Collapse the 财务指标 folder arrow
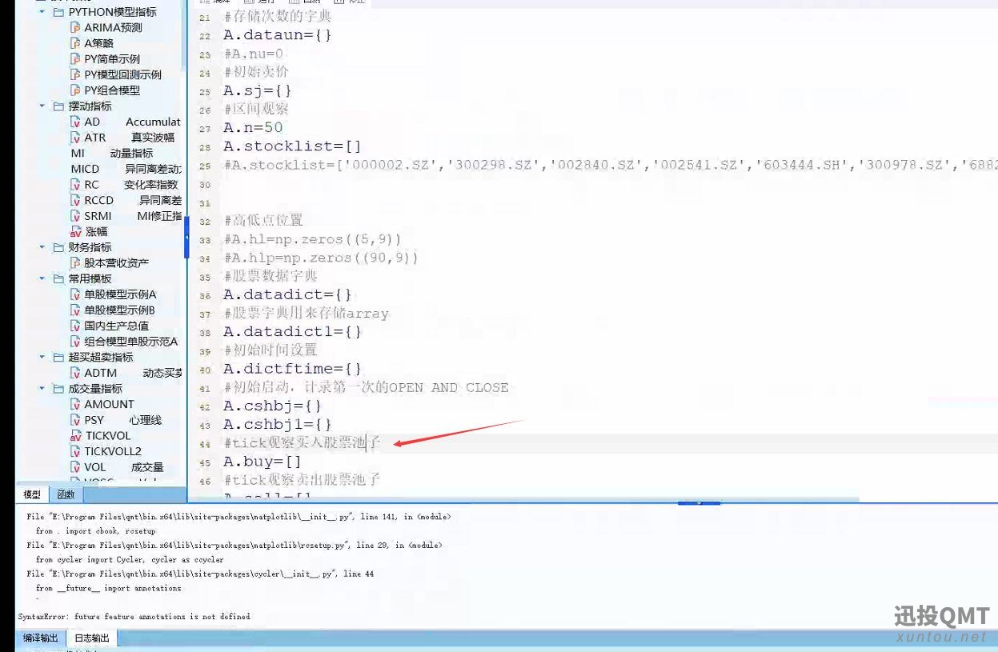This screenshot has height=652, width=998. coord(42,247)
